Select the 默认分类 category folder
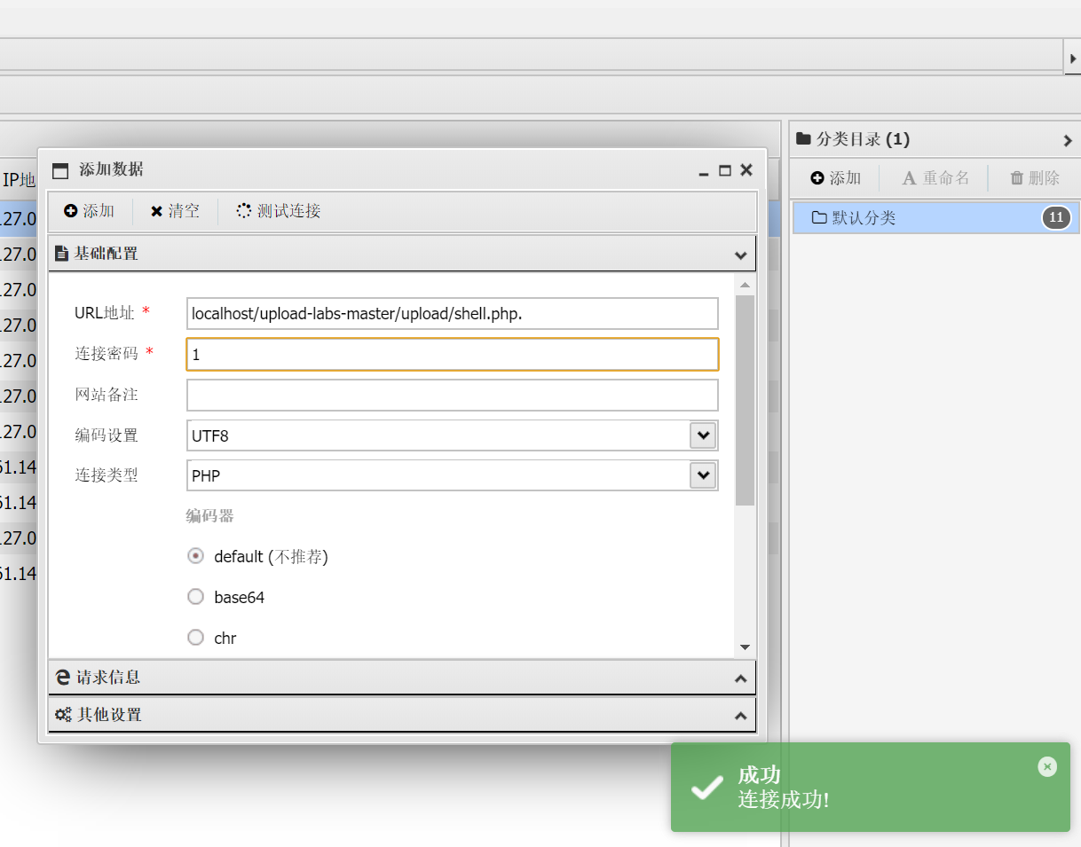The image size is (1081, 847). point(935,217)
